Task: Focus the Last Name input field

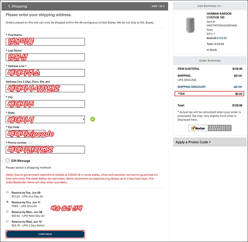Action: [x=45, y=57]
